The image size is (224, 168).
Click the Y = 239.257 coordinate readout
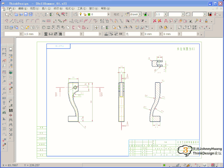coord(32,165)
